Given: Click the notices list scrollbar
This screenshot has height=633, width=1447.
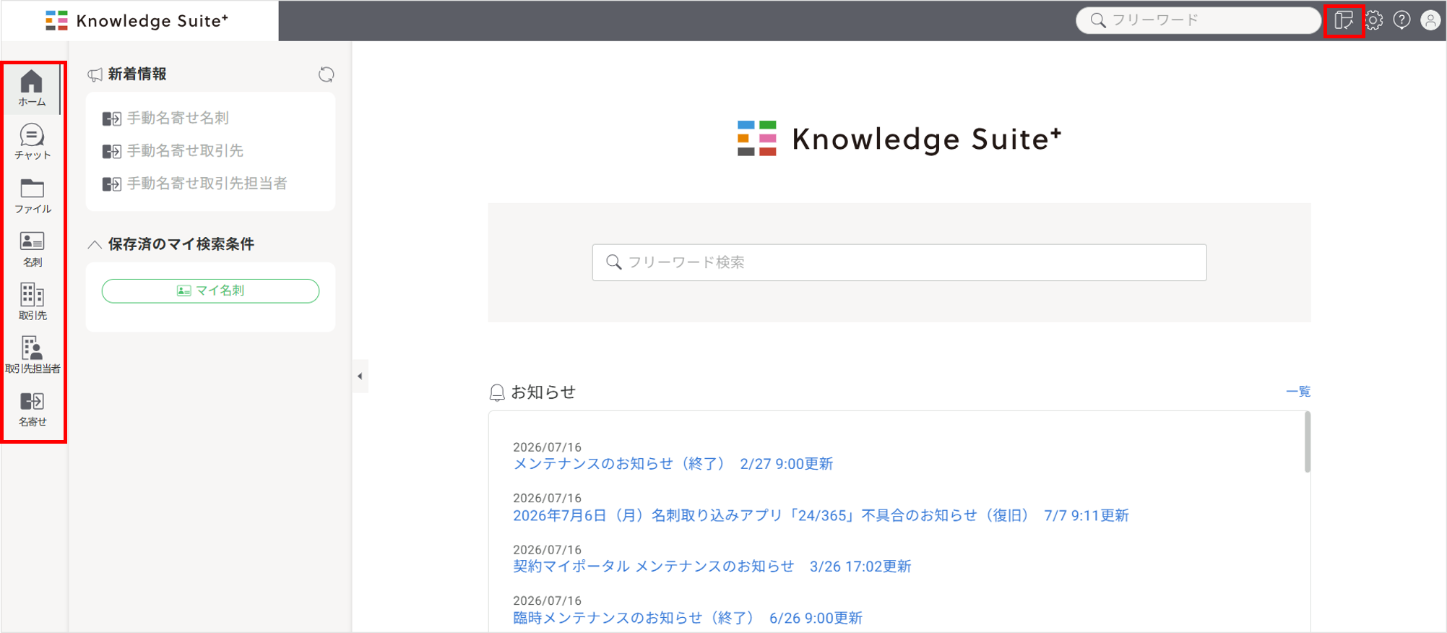Looking at the screenshot, I should pos(1307,442).
